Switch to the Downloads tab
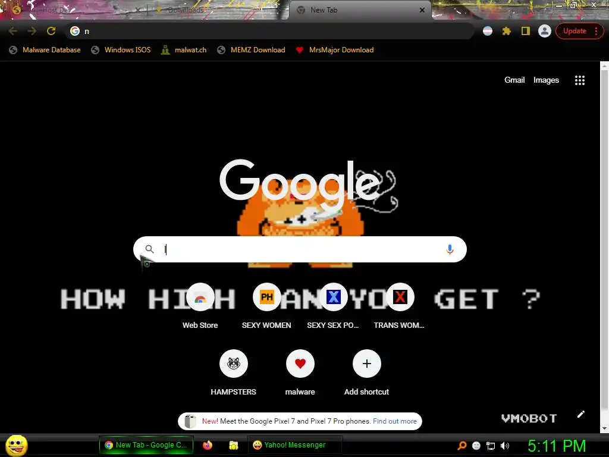609x457 pixels. 218,10
